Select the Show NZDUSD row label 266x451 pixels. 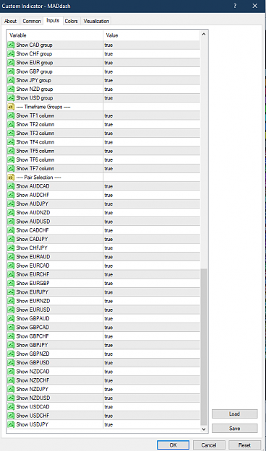(x=33, y=398)
